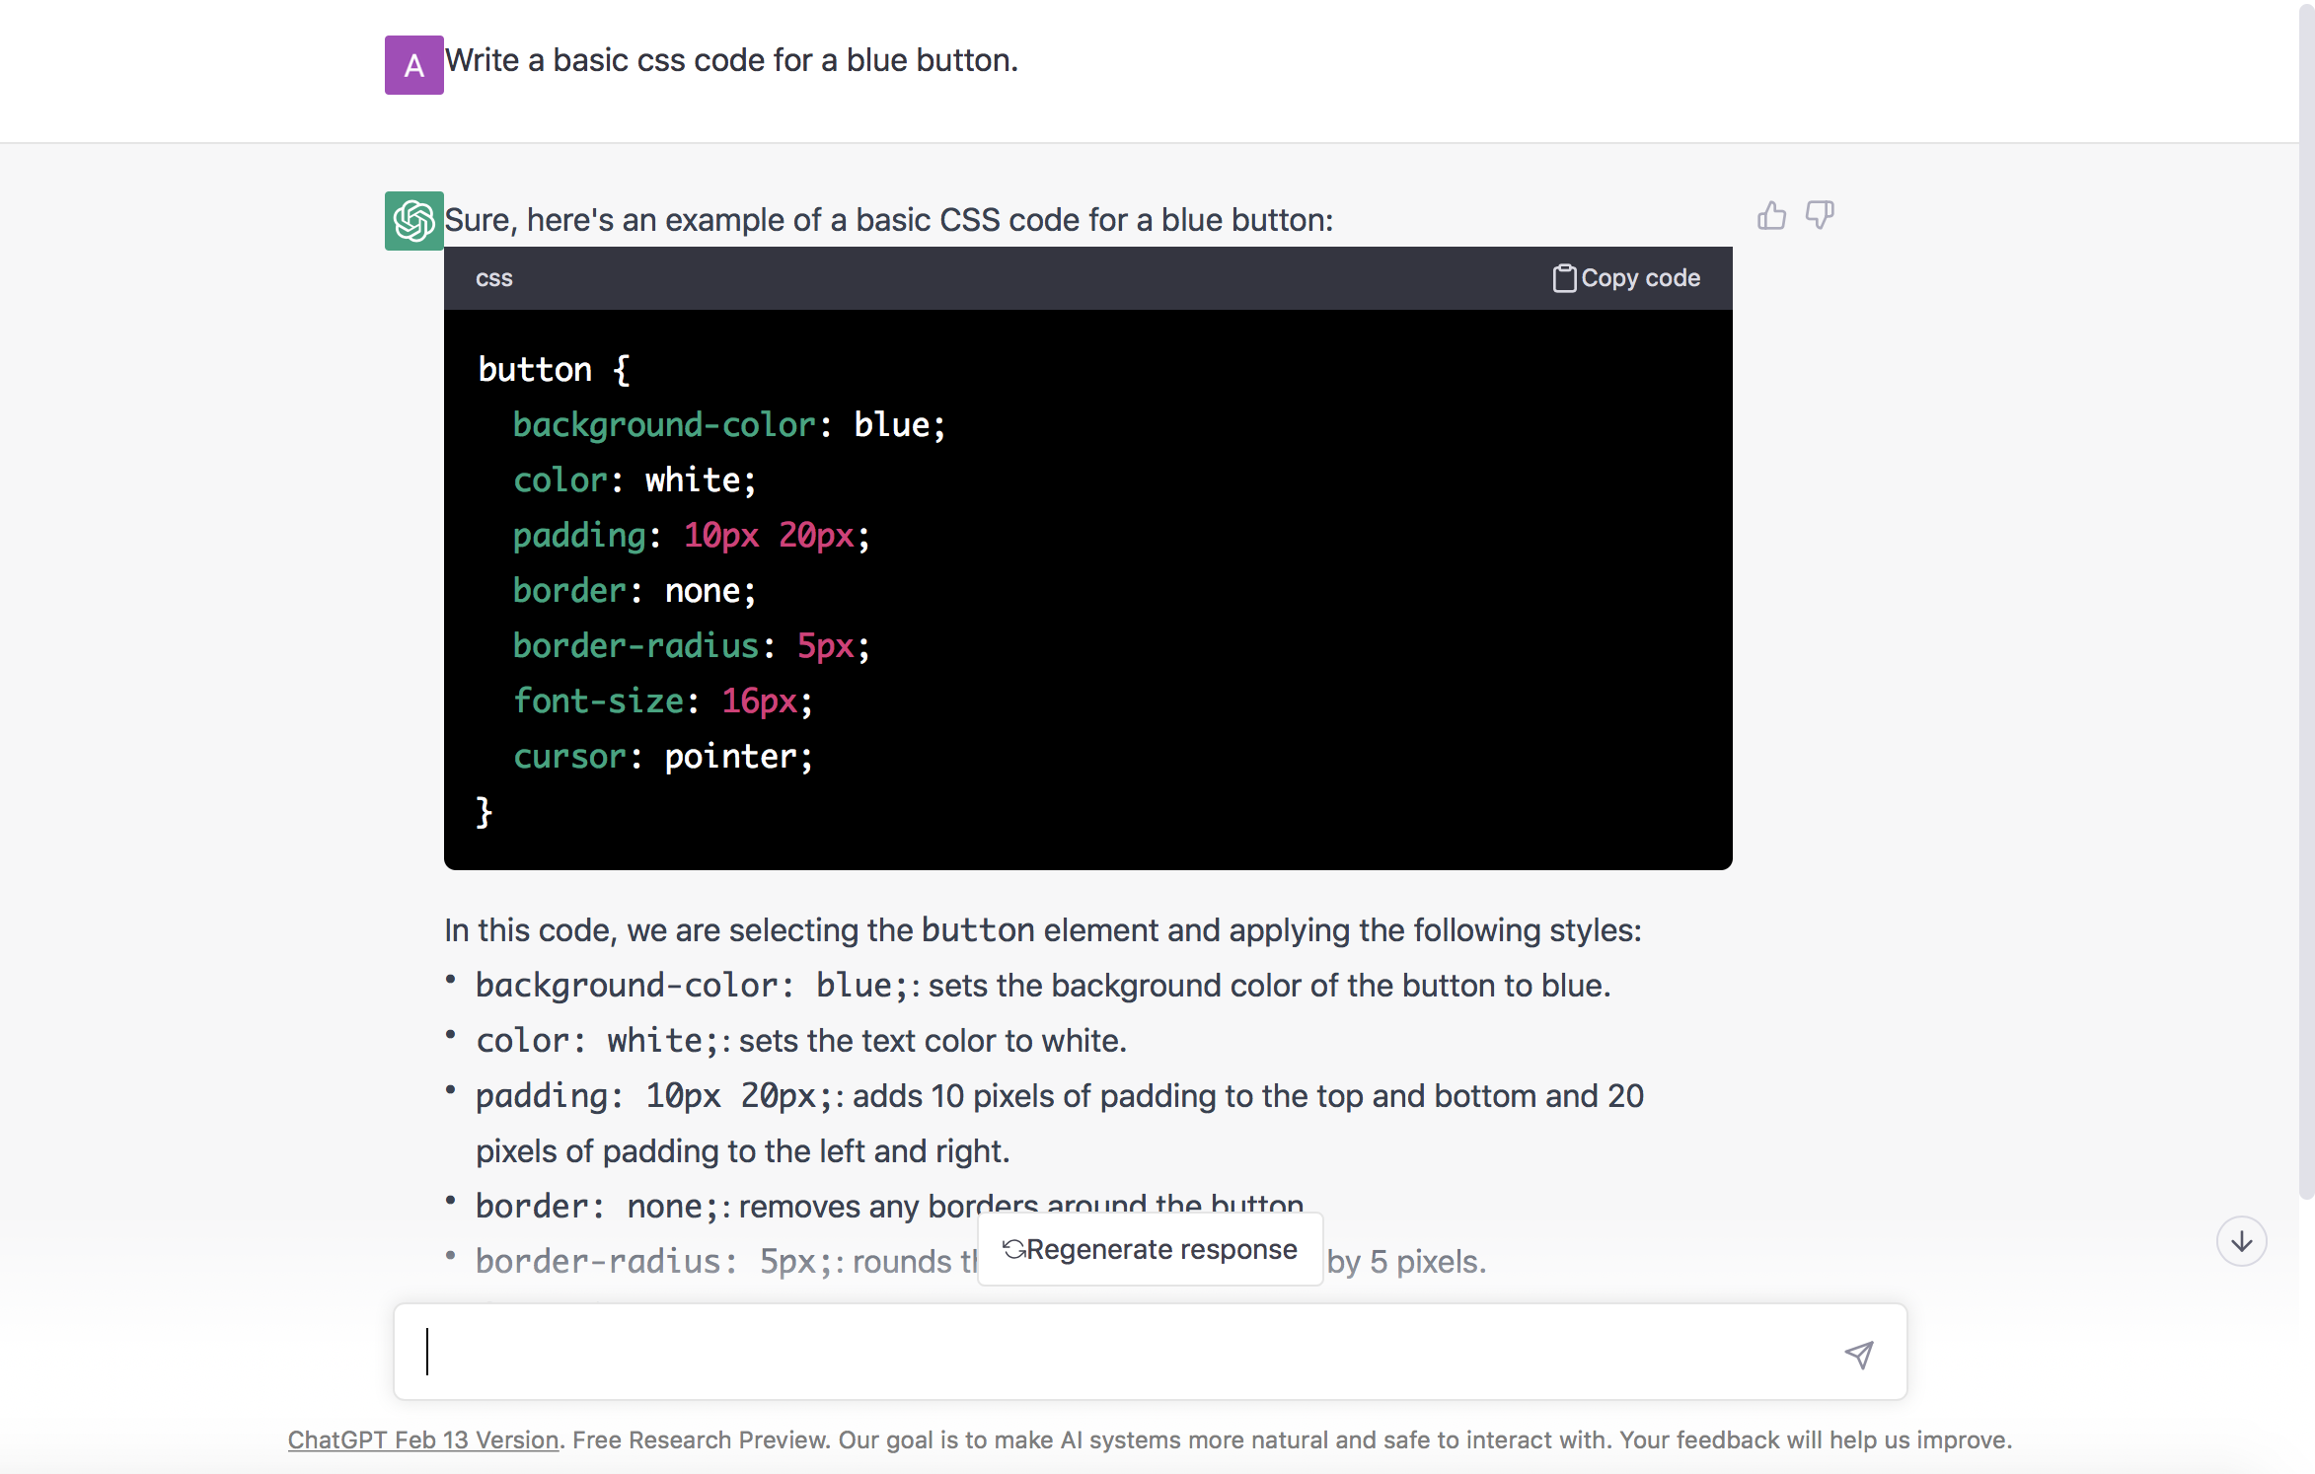Screen dimensions: 2315x1474
Task: Click the font-size property value
Action: 758,701
